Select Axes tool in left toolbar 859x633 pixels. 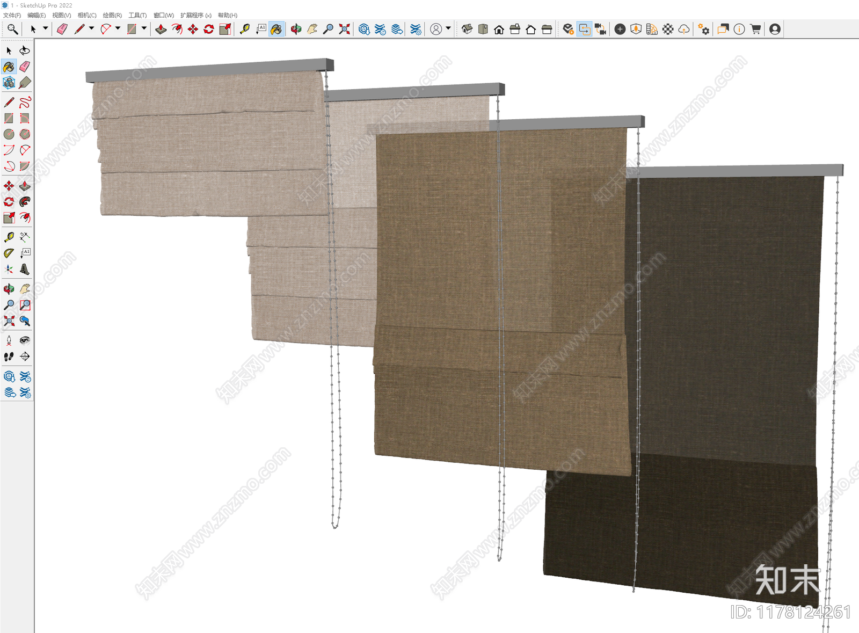tap(9, 270)
